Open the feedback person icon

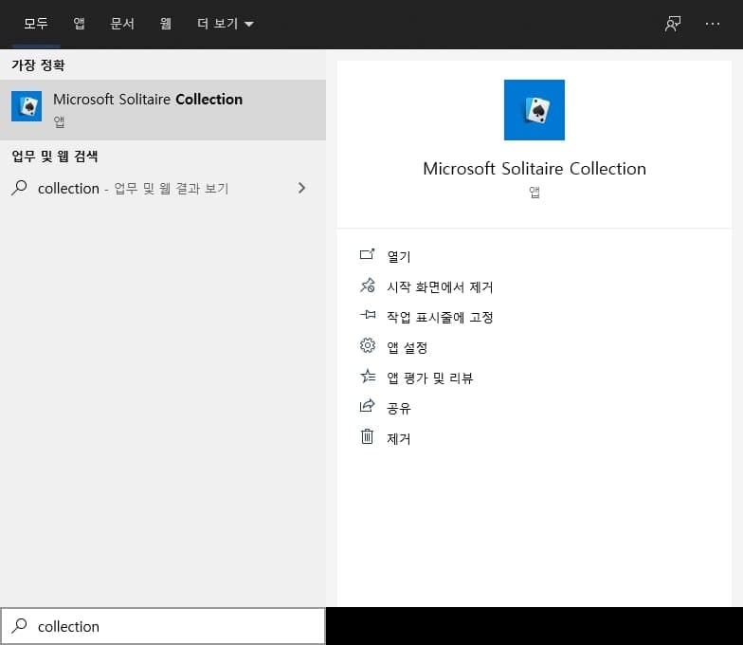click(x=673, y=23)
